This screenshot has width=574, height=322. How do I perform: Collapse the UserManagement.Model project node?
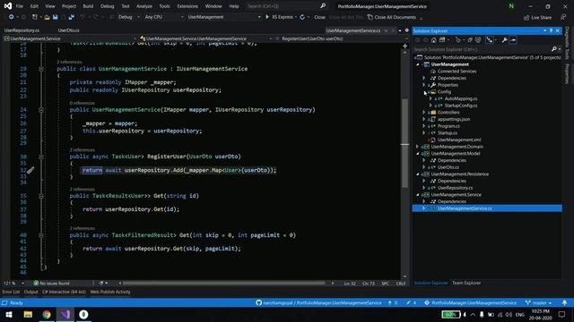pyautogui.click(x=417, y=154)
